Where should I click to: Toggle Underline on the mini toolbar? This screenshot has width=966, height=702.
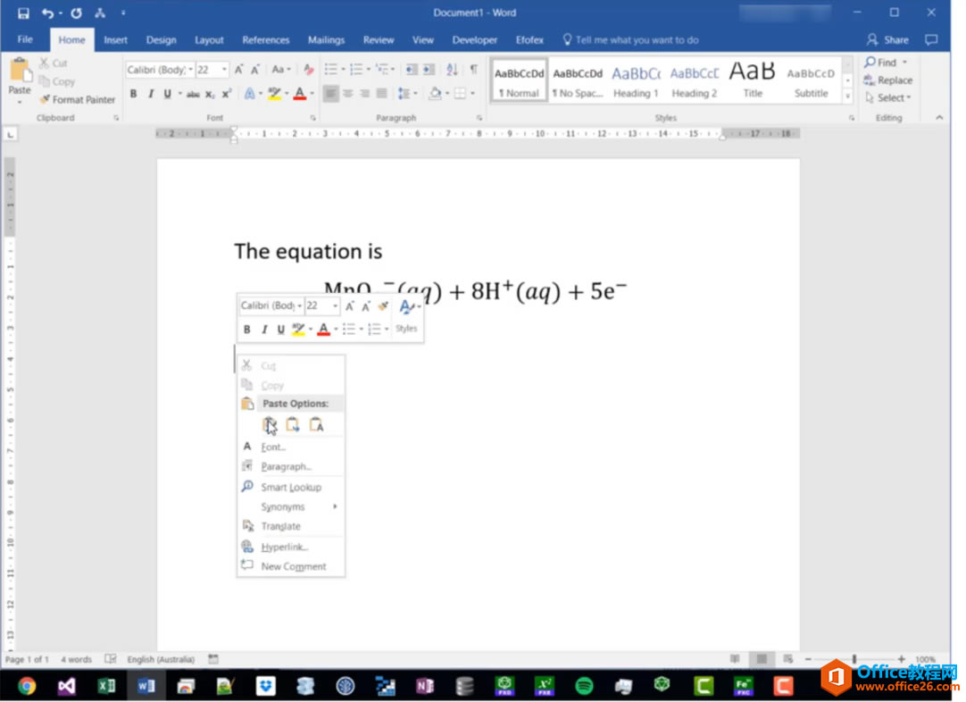coord(281,330)
